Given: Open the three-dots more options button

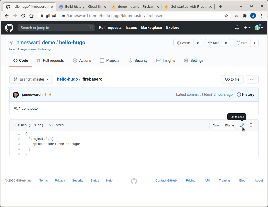Looking at the screenshot, I should pyautogui.click(x=252, y=79).
